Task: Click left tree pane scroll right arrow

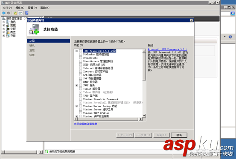Action: tap(41, 152)
